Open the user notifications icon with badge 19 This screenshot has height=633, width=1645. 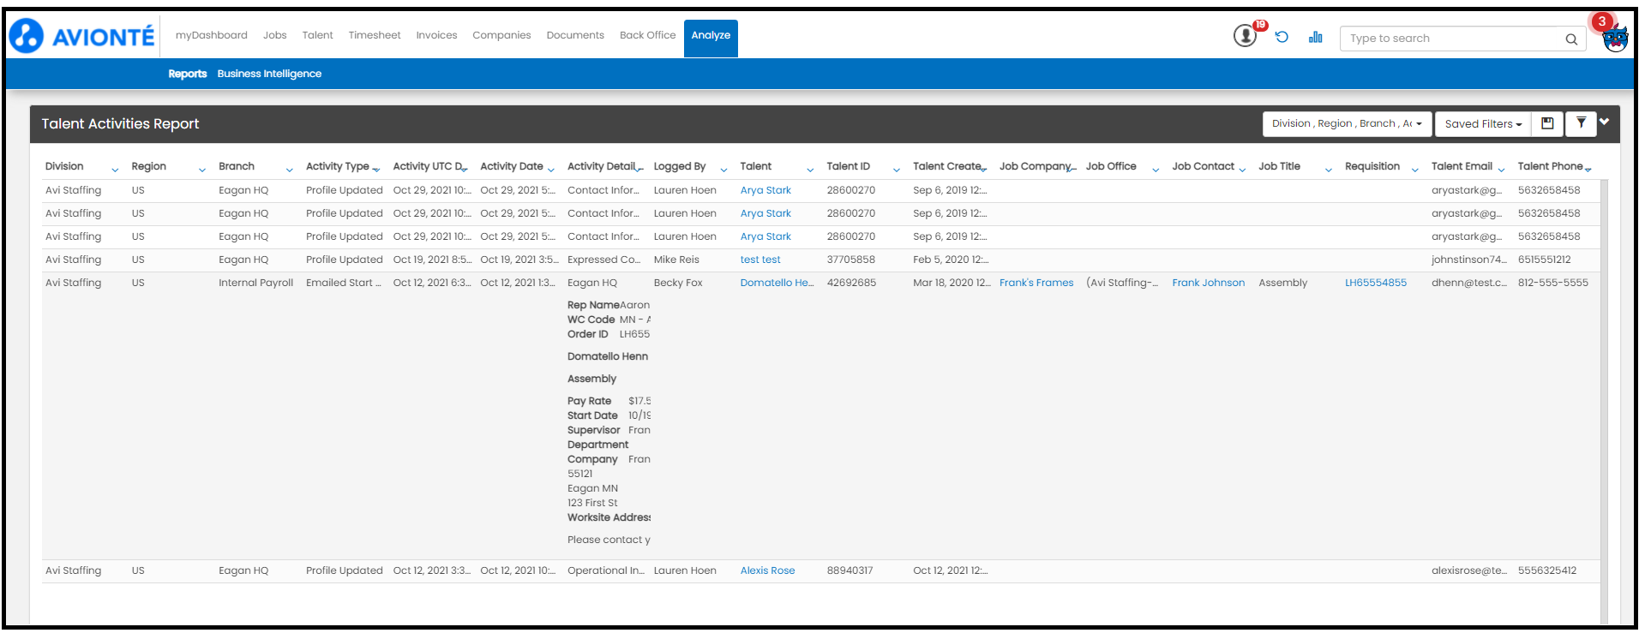pyautogui.click(x=1245, y=36)
